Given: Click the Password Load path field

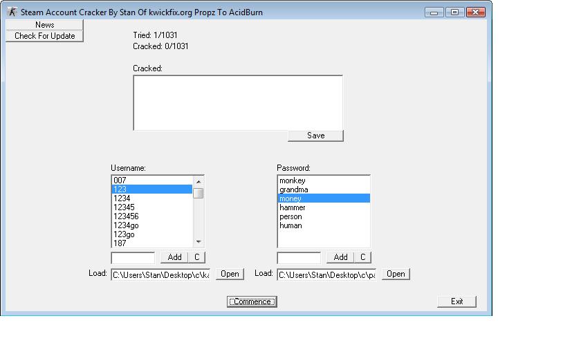Looking at the screenshot, I should coord(326,274).
